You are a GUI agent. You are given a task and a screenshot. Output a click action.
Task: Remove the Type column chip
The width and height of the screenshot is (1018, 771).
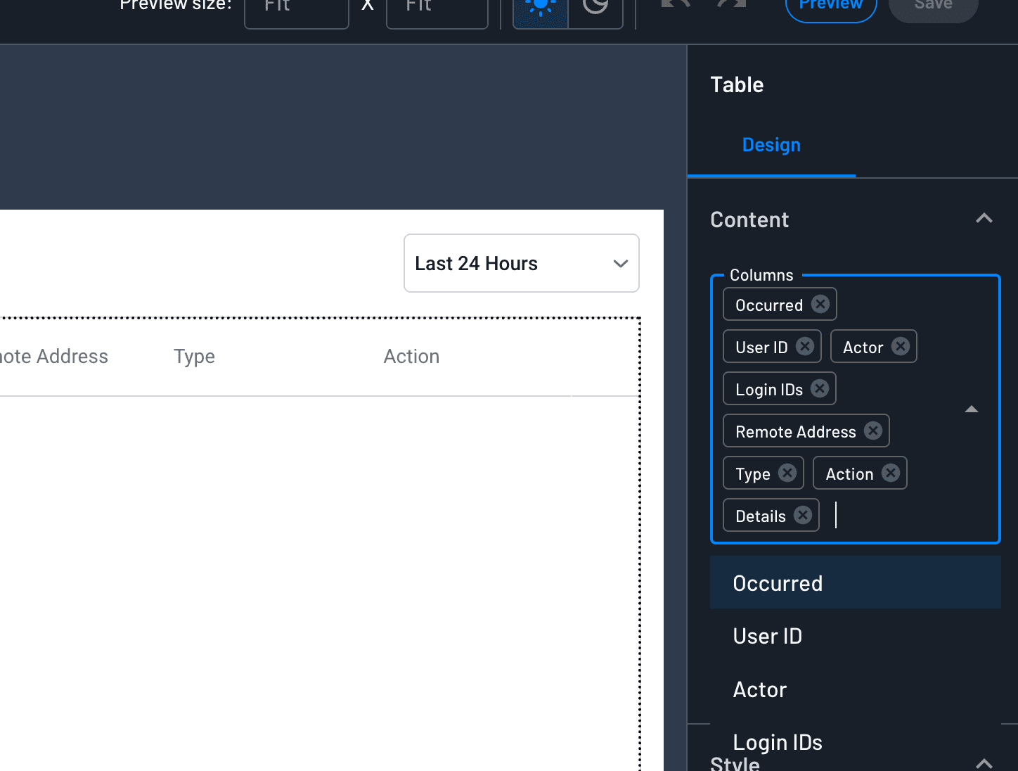787,473
